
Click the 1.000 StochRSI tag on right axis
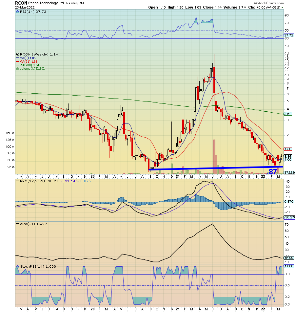point(289,266)
